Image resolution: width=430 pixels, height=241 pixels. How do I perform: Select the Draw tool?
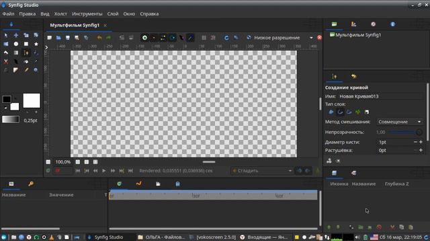pos(36,53)
